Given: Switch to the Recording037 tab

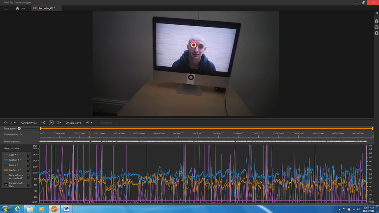Looking at the screenshot, I should [x=46, y=8].
